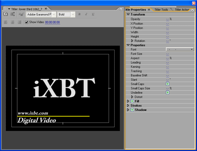197x151 pixels.
Task: Click the Y Position value
Action: (x=167, y=28)
